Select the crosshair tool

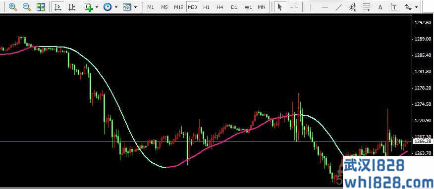[294, 7]
